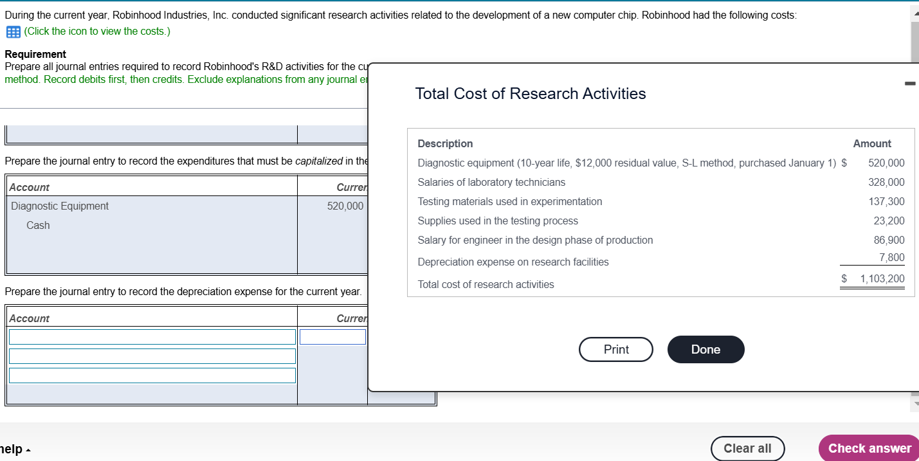Click the Total cost of research activities row

(486, 284)
